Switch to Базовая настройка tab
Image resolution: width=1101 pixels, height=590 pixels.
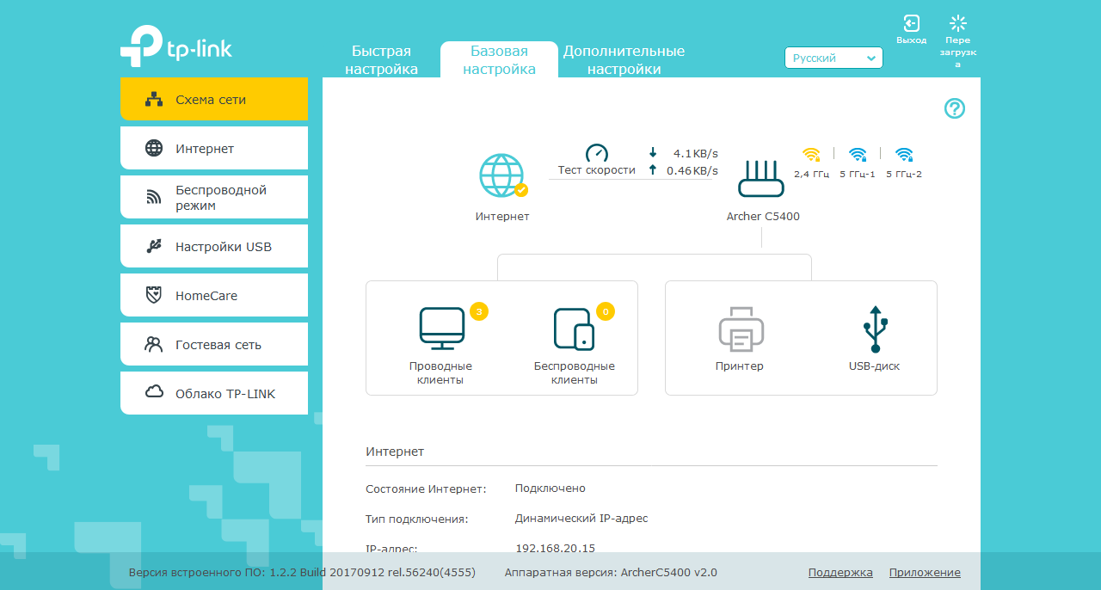pos(500,60)
